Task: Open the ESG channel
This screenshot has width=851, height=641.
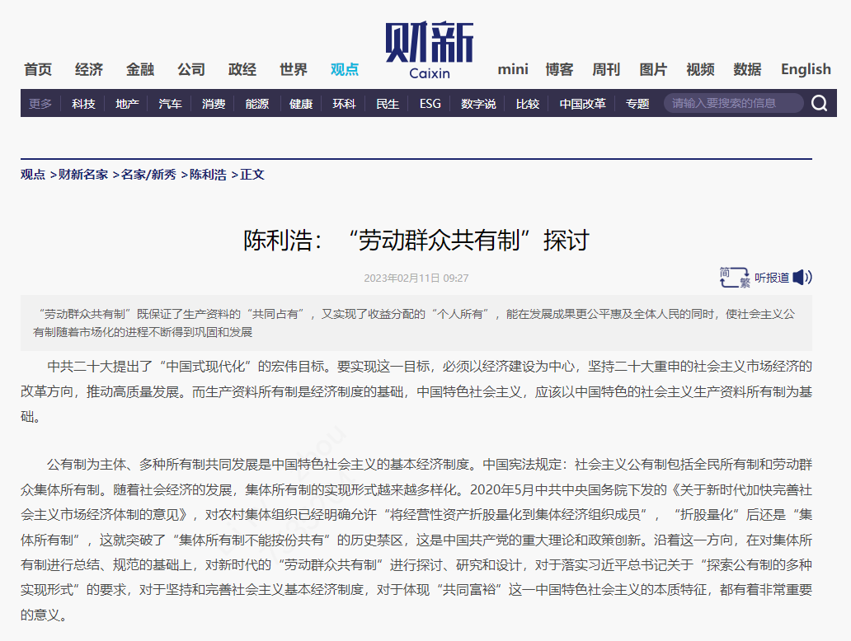Action: (429, 103)
